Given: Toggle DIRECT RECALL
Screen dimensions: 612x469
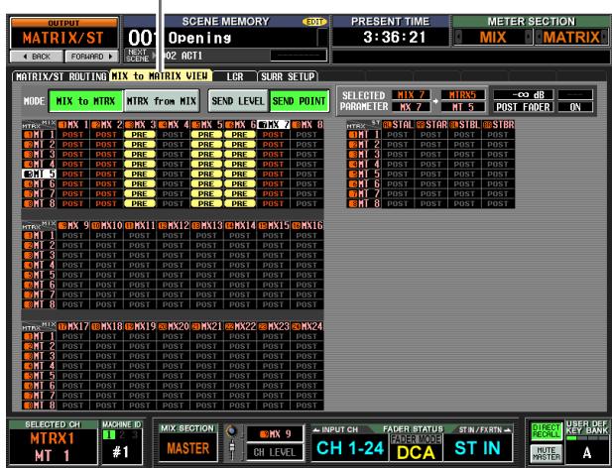Looking at the screenshot, I should point(547,431).
